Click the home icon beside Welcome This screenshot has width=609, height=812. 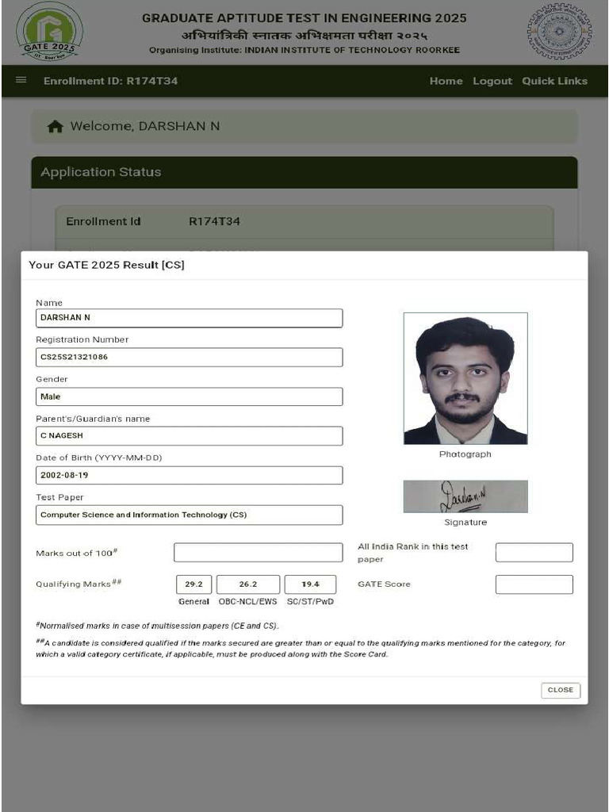coord(55,126)
